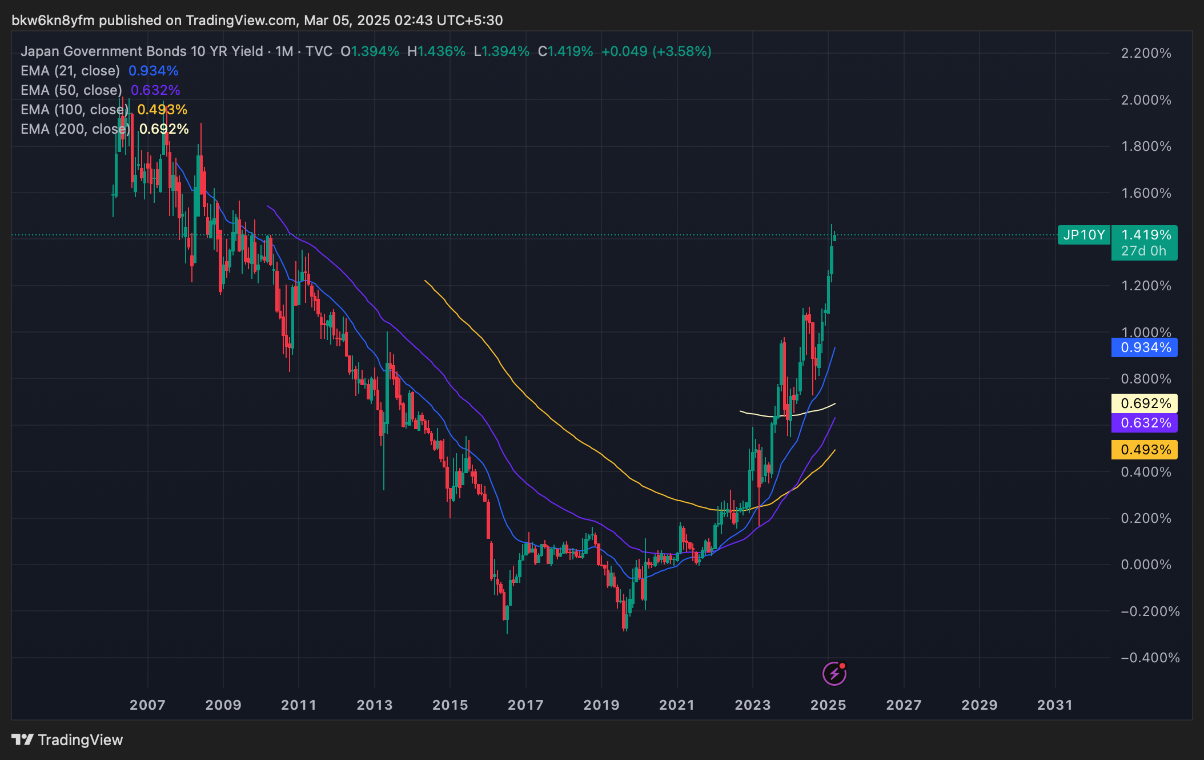Select the EMA (200, close) legend entry
The height and width of the screenshot is (760, 1204).
[x=74, y=129]
